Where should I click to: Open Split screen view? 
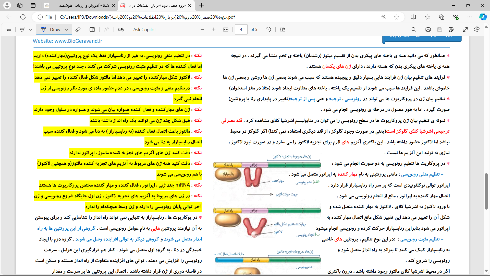tap(413, 17)
